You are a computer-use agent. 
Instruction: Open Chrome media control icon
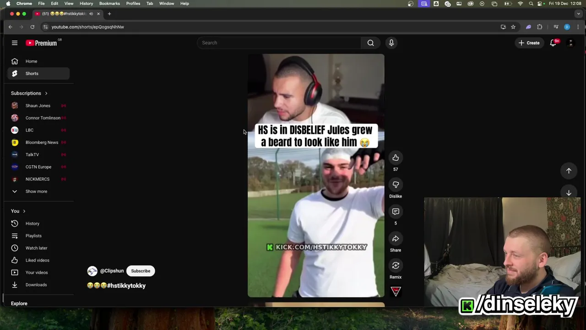[556, 27]
